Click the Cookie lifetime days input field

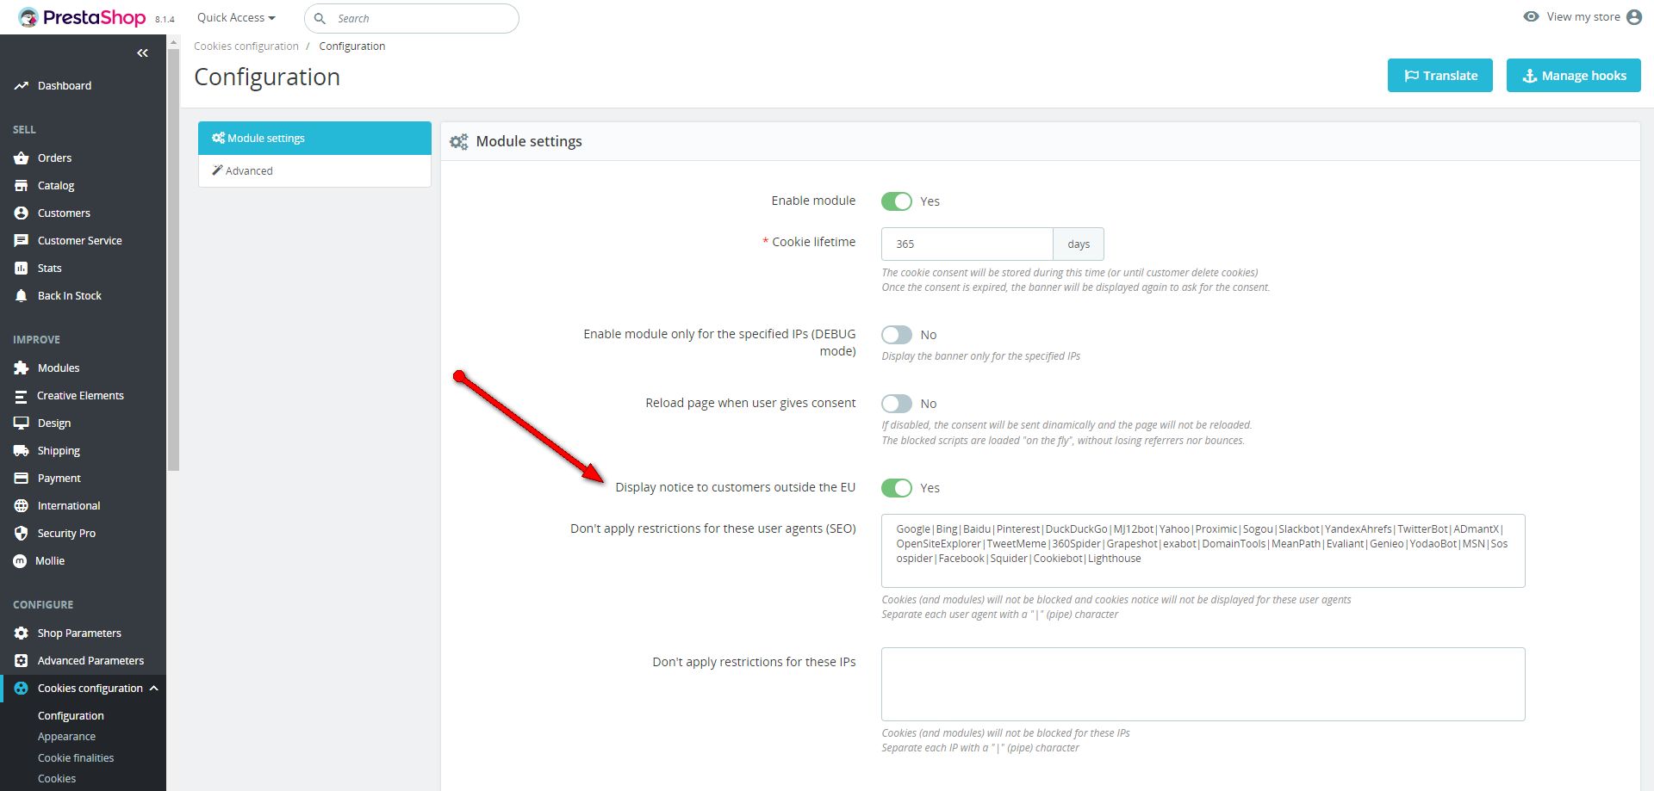tap(967, 244)
